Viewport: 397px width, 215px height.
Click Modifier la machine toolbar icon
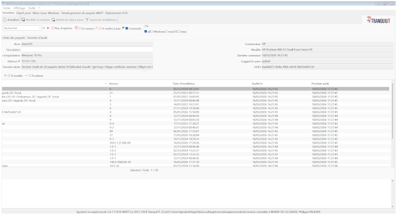click(x=22, y=20)
